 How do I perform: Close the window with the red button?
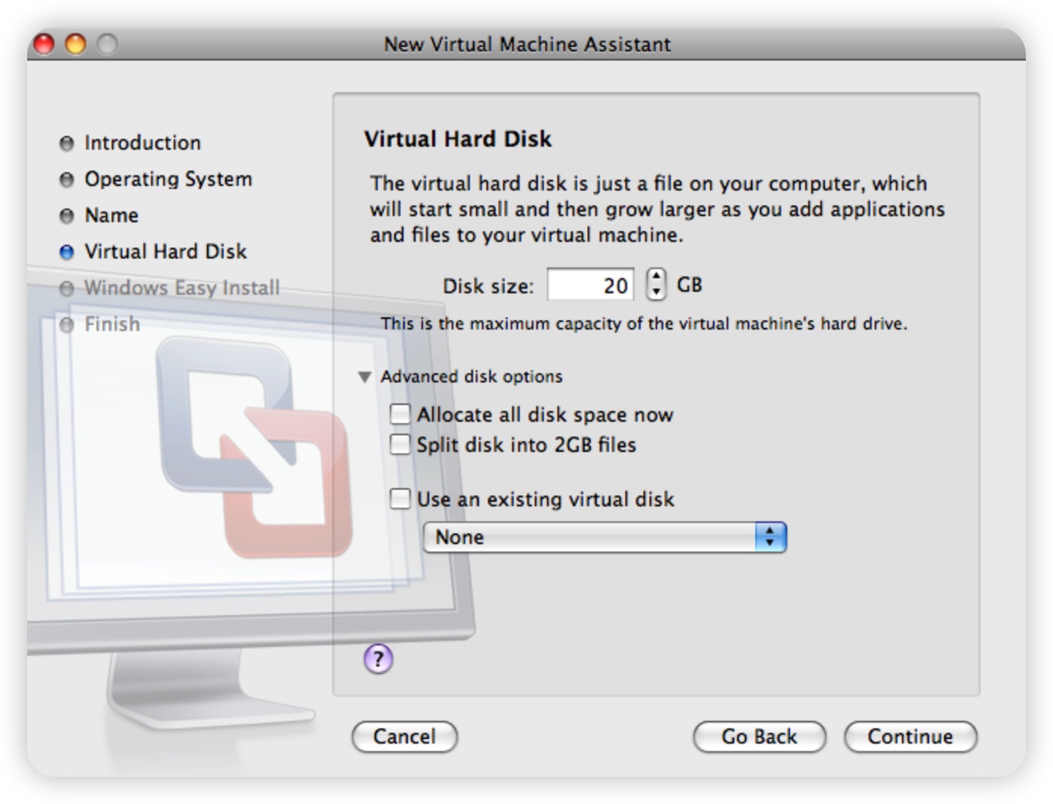[44, 44]
